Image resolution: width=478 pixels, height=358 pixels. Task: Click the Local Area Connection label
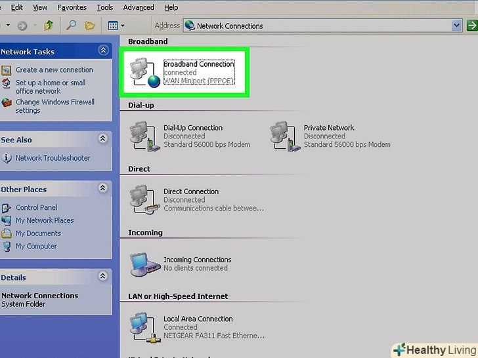click(x=198, y=319)
